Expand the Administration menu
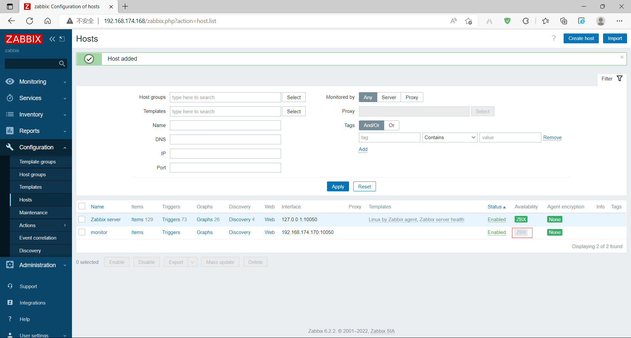This screenshot has width=631, height=338. pos(36,265)
